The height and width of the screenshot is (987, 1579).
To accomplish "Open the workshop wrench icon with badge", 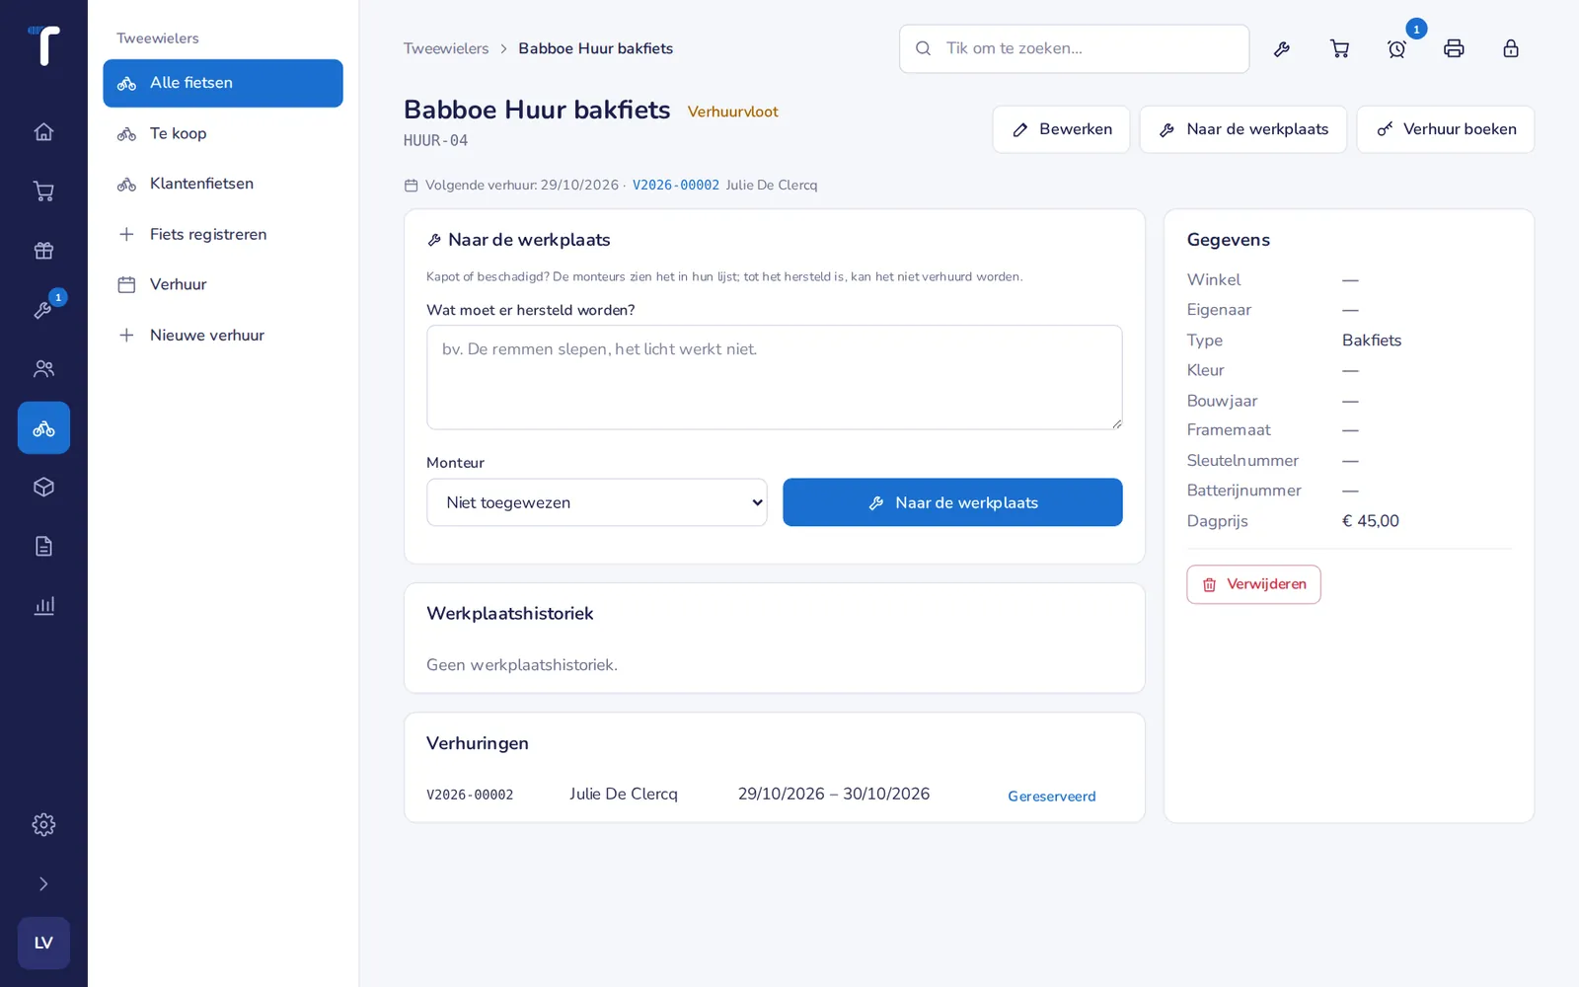I will point(43,310).
